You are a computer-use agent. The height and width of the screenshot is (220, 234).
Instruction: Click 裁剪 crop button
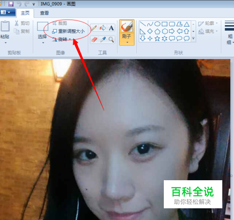coord(60,23)
